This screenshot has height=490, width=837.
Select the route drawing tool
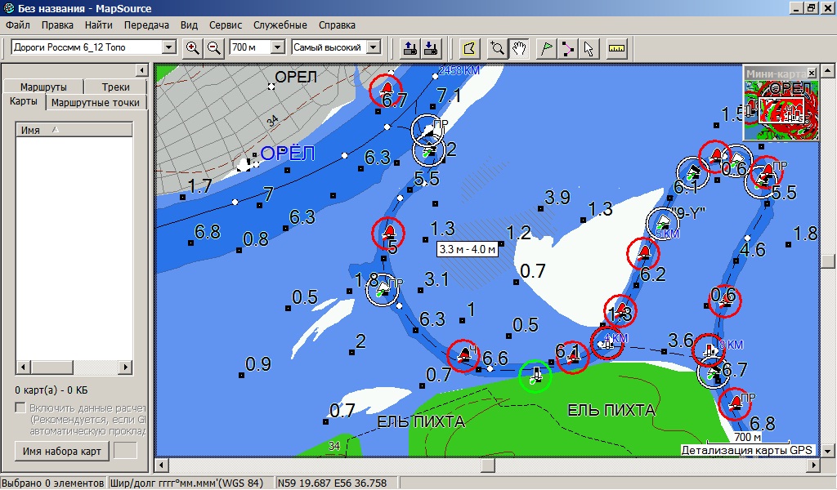click(567, 47)
